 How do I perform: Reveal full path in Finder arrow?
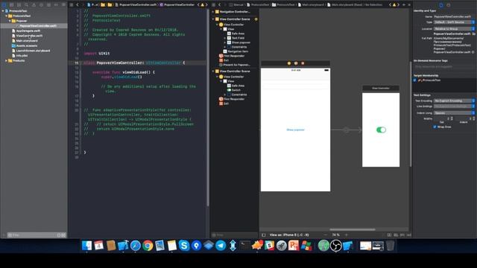[x=473, y=52]
